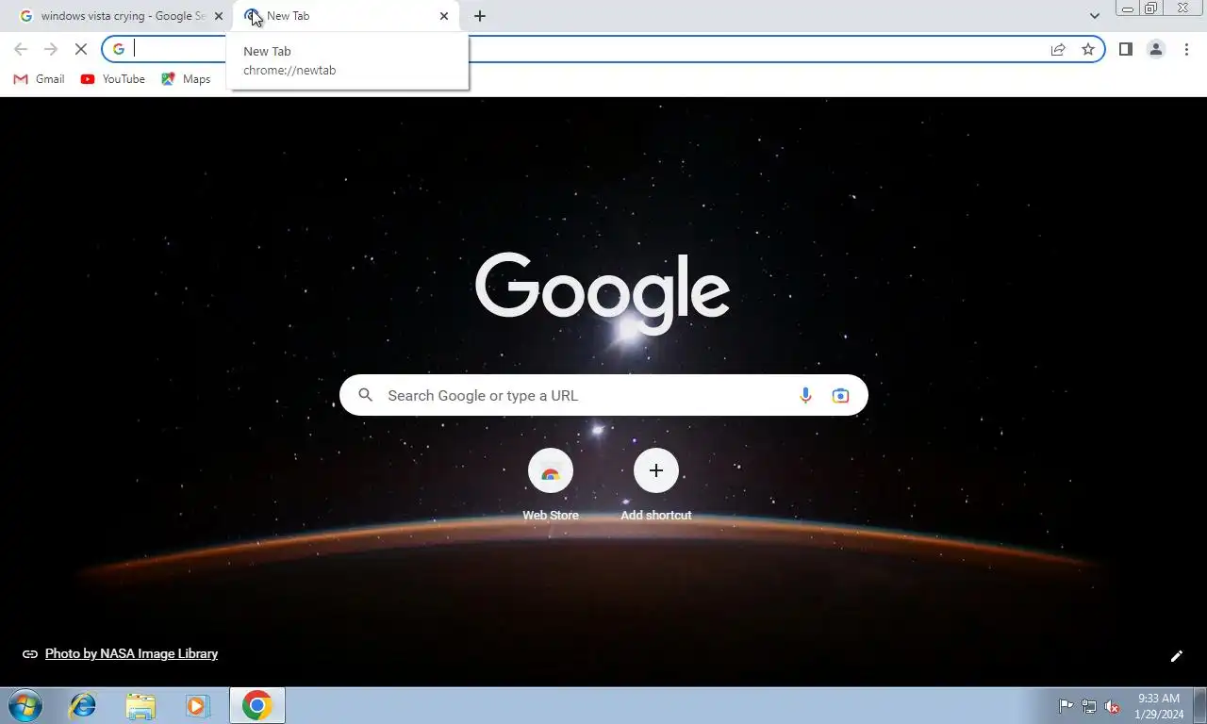1207x724 pixels.
Task: Open the YouTube bookmark
Action: coord(113,79)
